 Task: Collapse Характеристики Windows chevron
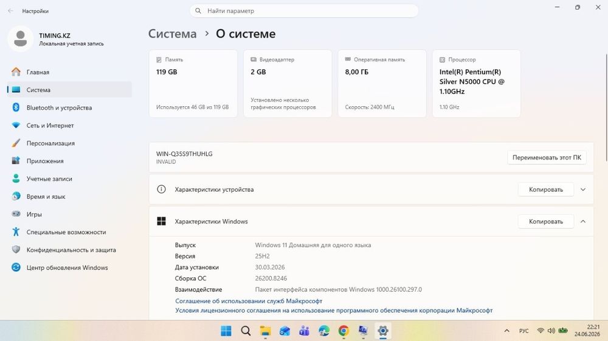point(583,221)
